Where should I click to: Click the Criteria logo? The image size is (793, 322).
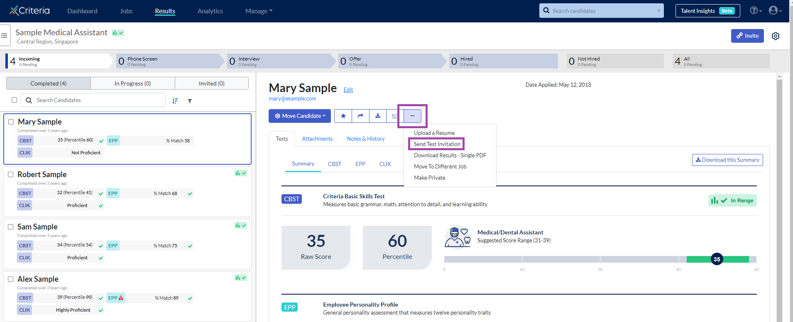point(29,11)
